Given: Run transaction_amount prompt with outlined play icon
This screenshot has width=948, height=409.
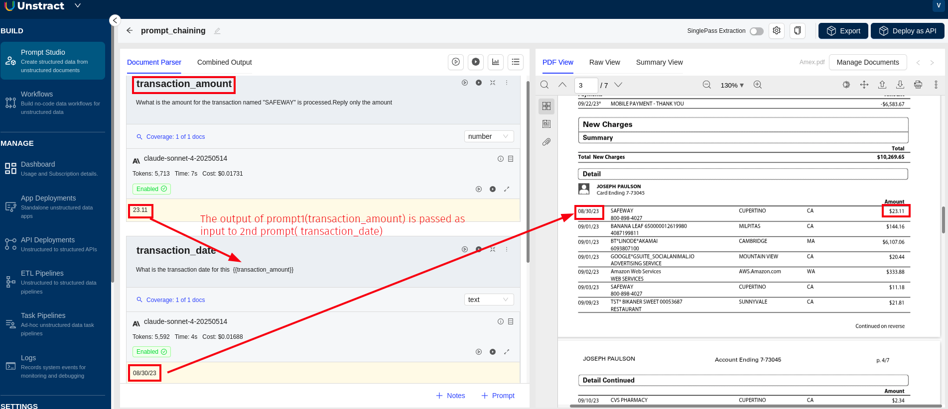Looking at the screenshot, I should 465,83.
